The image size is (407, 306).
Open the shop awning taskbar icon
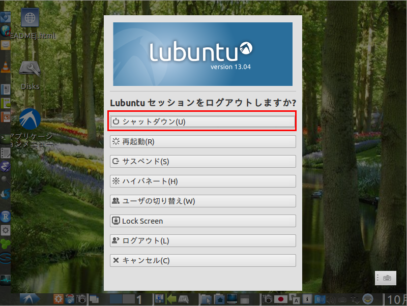pyautogui.click(x=70, y=299)
